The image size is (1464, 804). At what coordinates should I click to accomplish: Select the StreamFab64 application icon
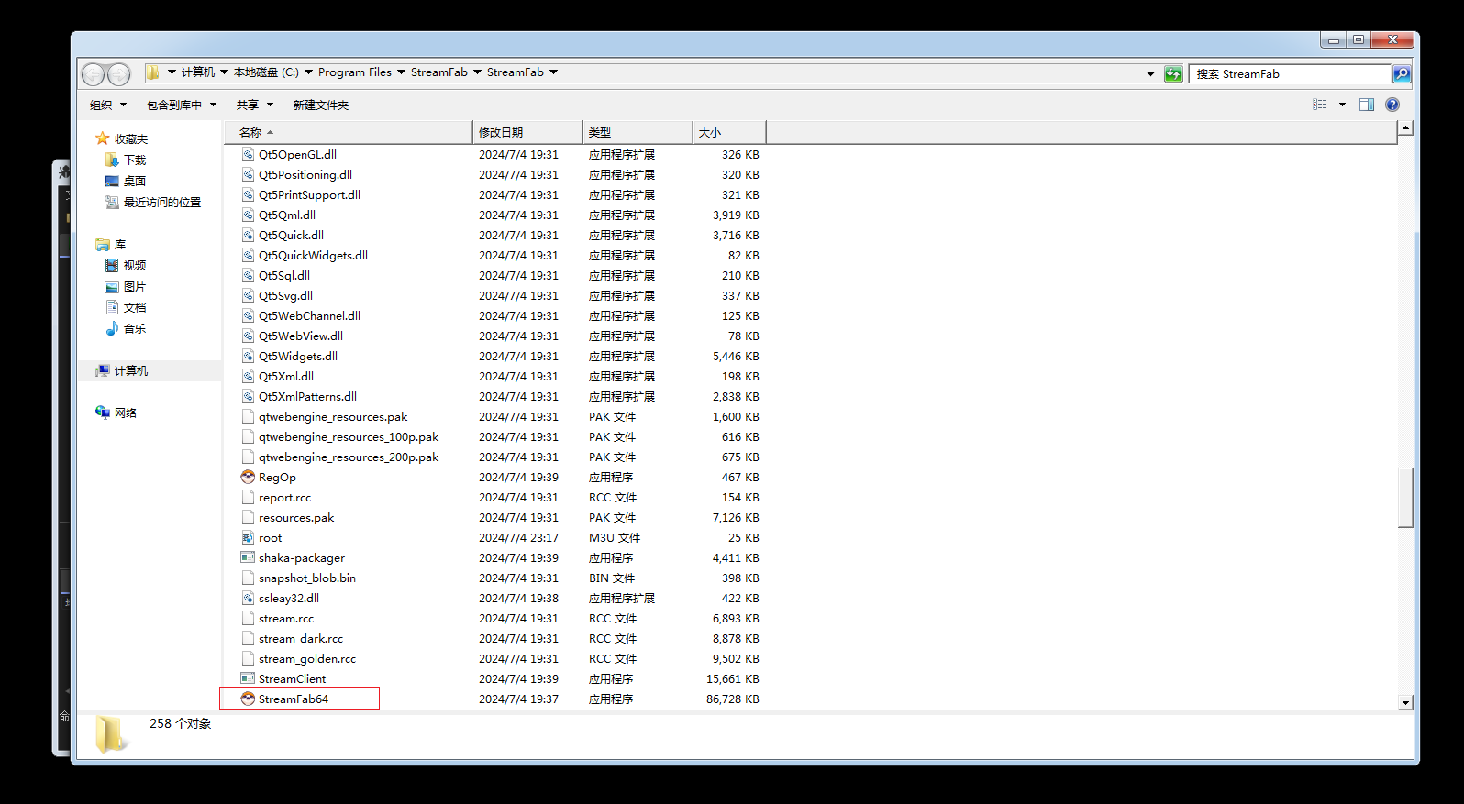tap(248, 699)
